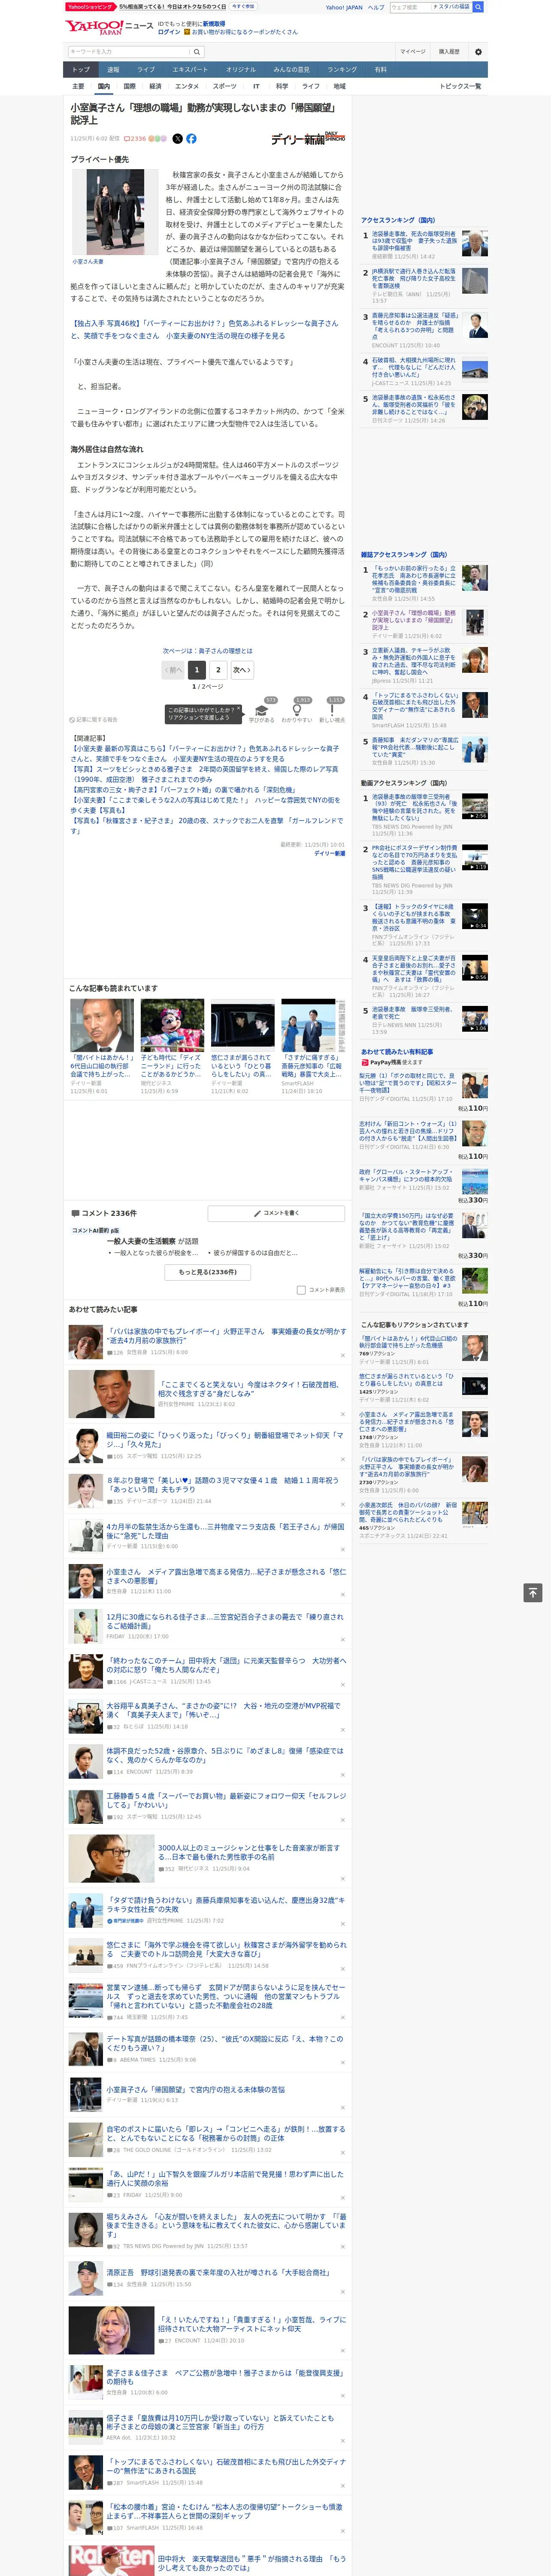
Task: Toggle the コメント非表示 checkbox
Action: click(301, 1290)
